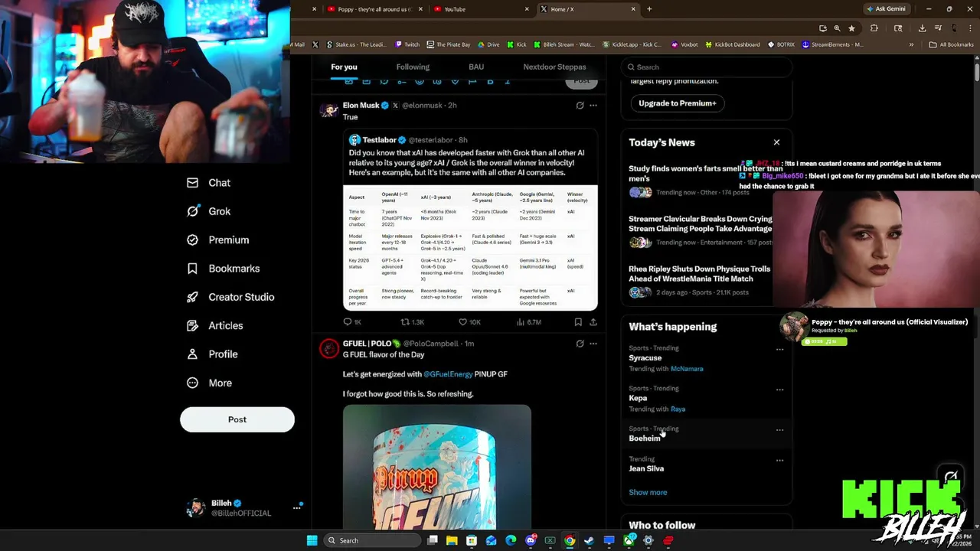Open Grok in the X sidebar
The image size is (980, 551).
(208, 211)
